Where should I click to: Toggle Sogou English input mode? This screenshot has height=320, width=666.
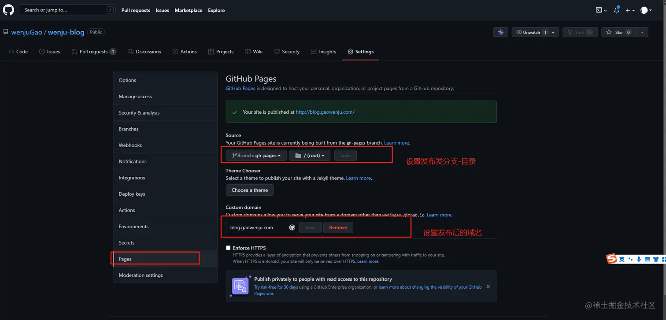tap(622, 259)
